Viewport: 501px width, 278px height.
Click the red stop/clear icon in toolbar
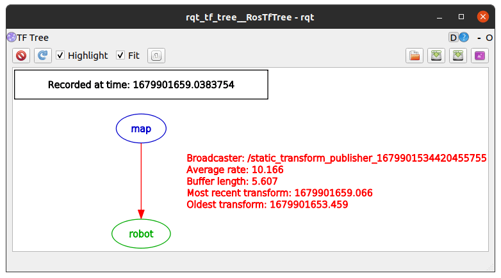coord(21,56)
